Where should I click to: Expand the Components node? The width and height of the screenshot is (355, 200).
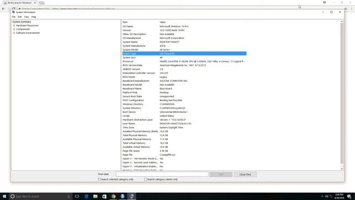pyautogui.click(x=14, y=29)
